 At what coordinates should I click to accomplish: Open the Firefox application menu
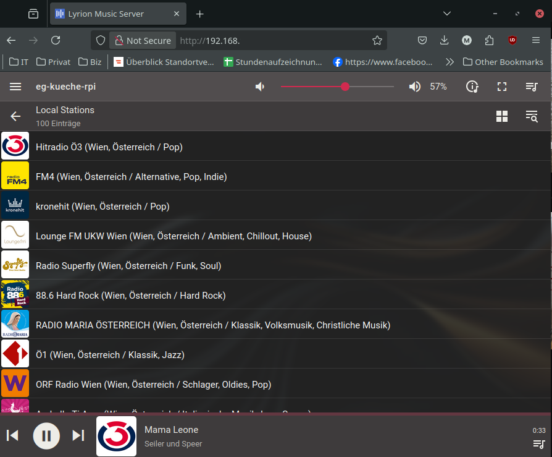coord(536,41)
